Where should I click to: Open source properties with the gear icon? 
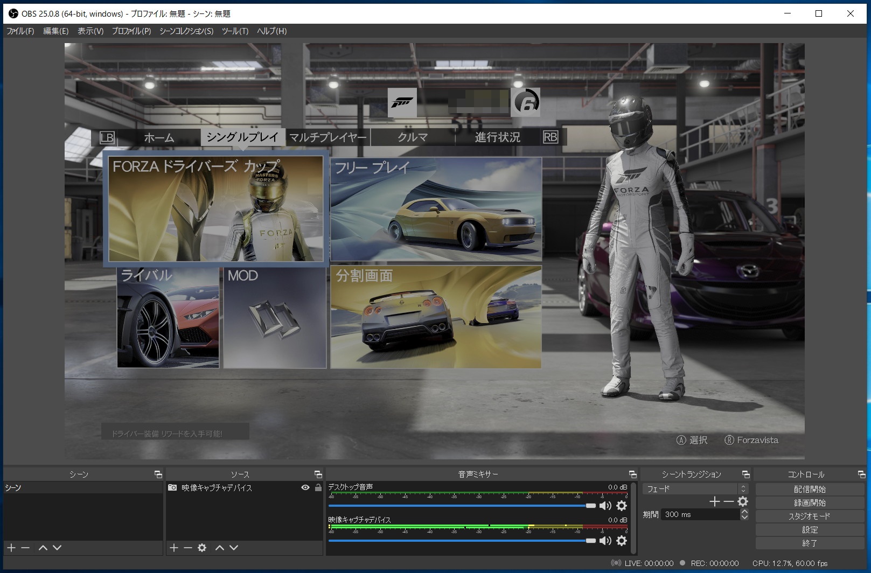202,548
